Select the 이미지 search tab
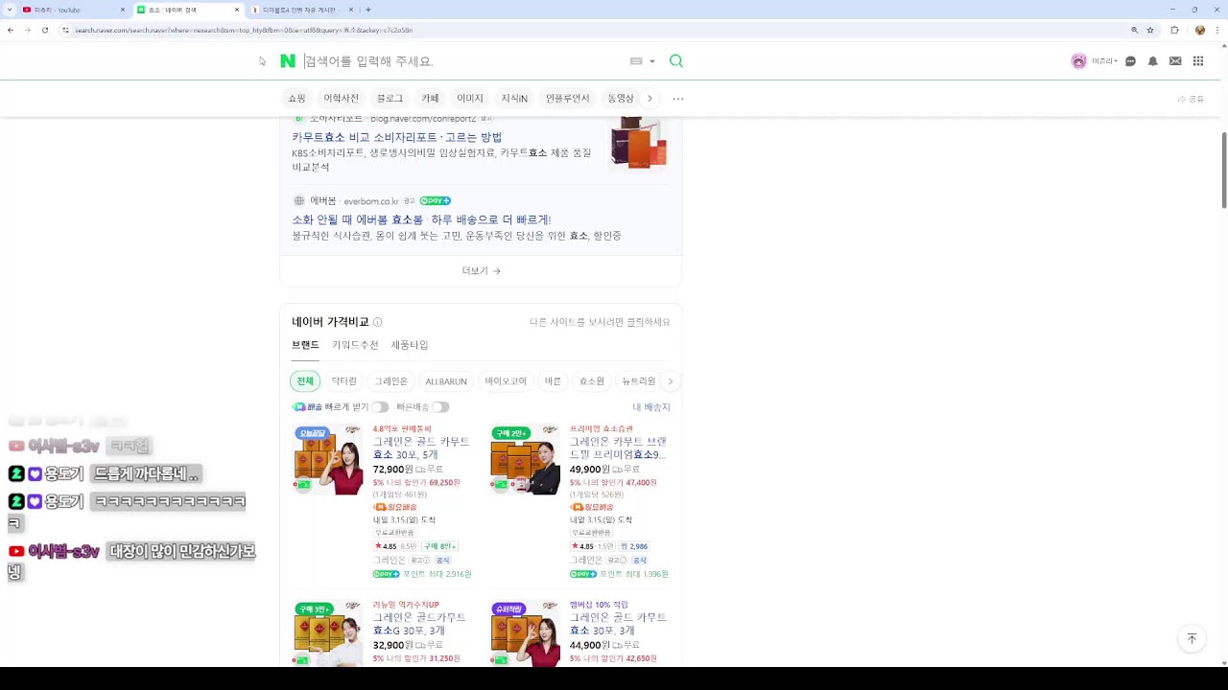Image resolution: width=1228 pixels, height=690 pixels. click(470, 99)
